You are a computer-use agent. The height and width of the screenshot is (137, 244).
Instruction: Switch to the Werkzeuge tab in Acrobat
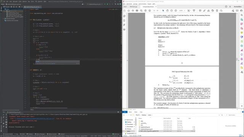coord(133,7)
